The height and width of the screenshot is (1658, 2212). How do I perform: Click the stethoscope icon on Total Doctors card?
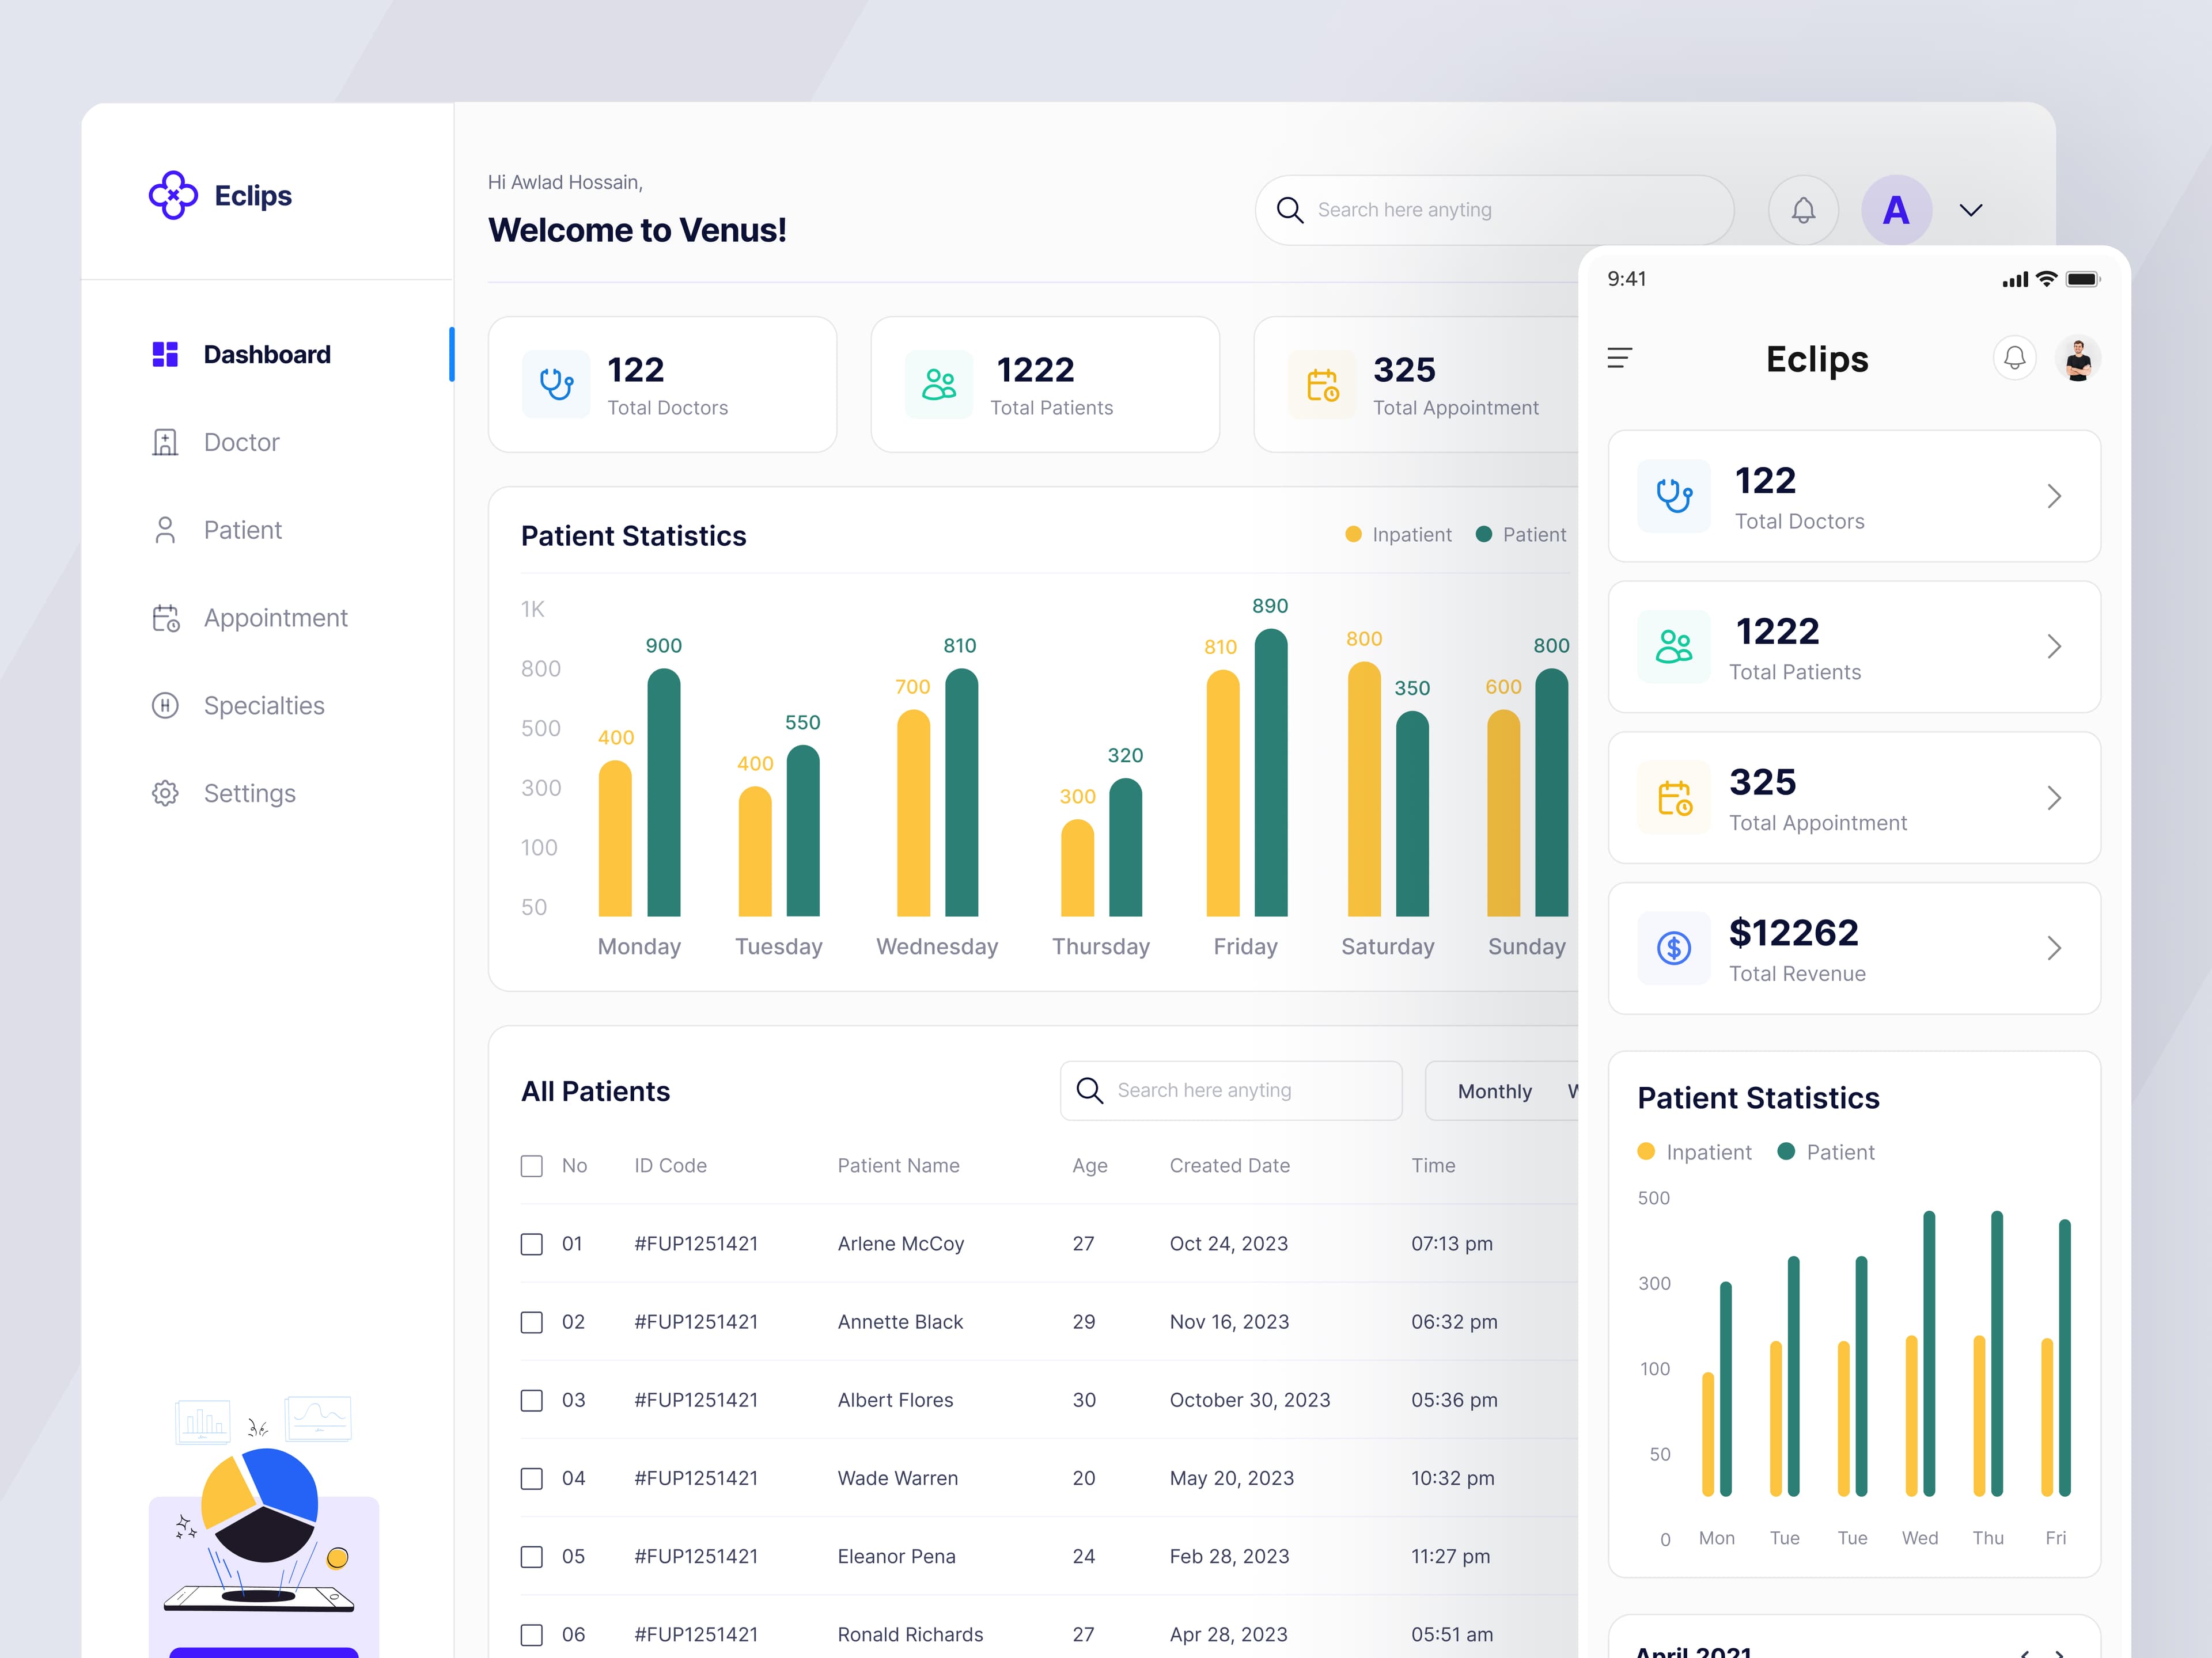click(x=556, y=384)
